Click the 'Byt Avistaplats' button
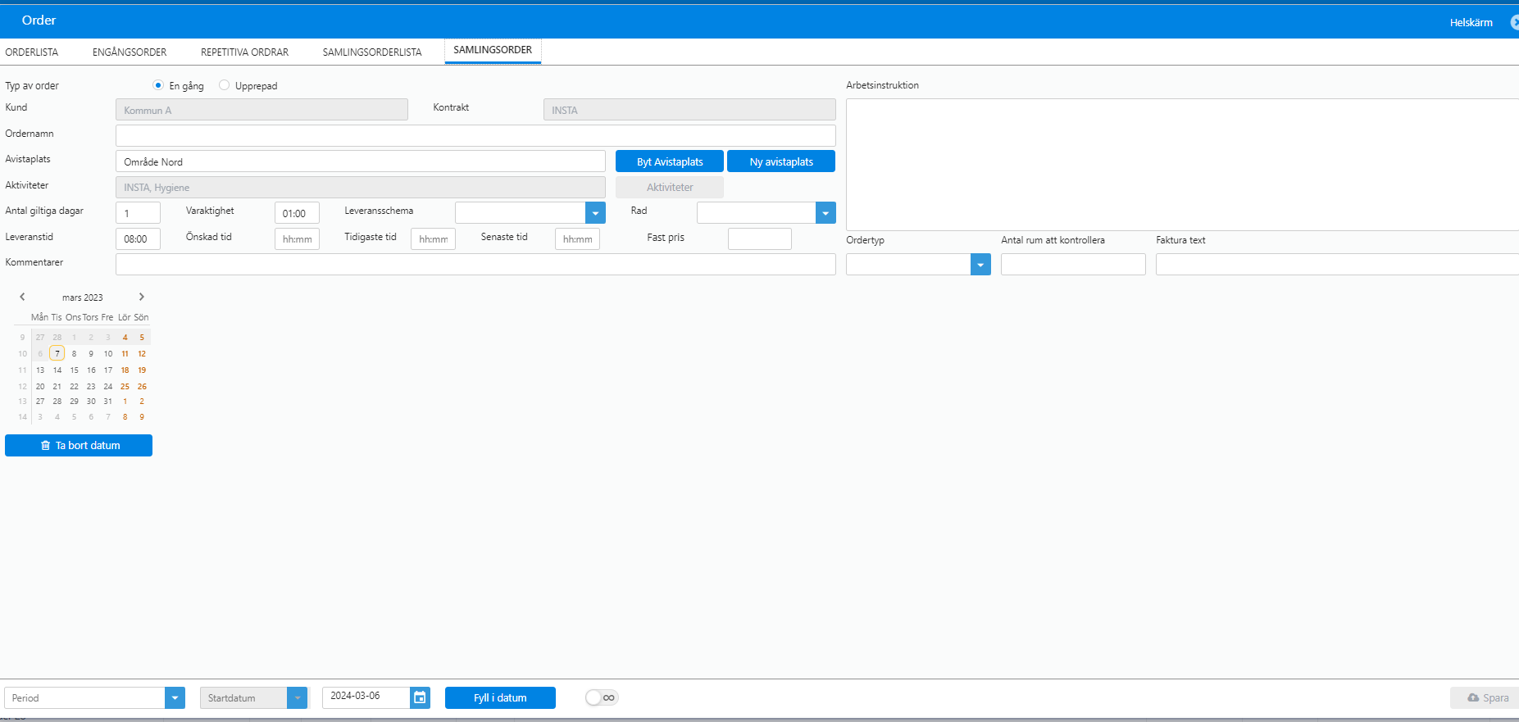Viewport: 1519px width, 722px height. click(670, 161)
